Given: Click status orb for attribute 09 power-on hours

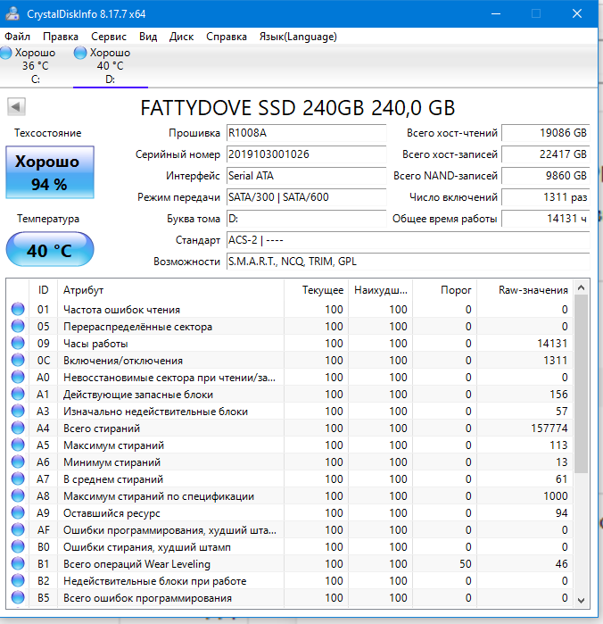Looking at the screenshot, I should (18, 344).
